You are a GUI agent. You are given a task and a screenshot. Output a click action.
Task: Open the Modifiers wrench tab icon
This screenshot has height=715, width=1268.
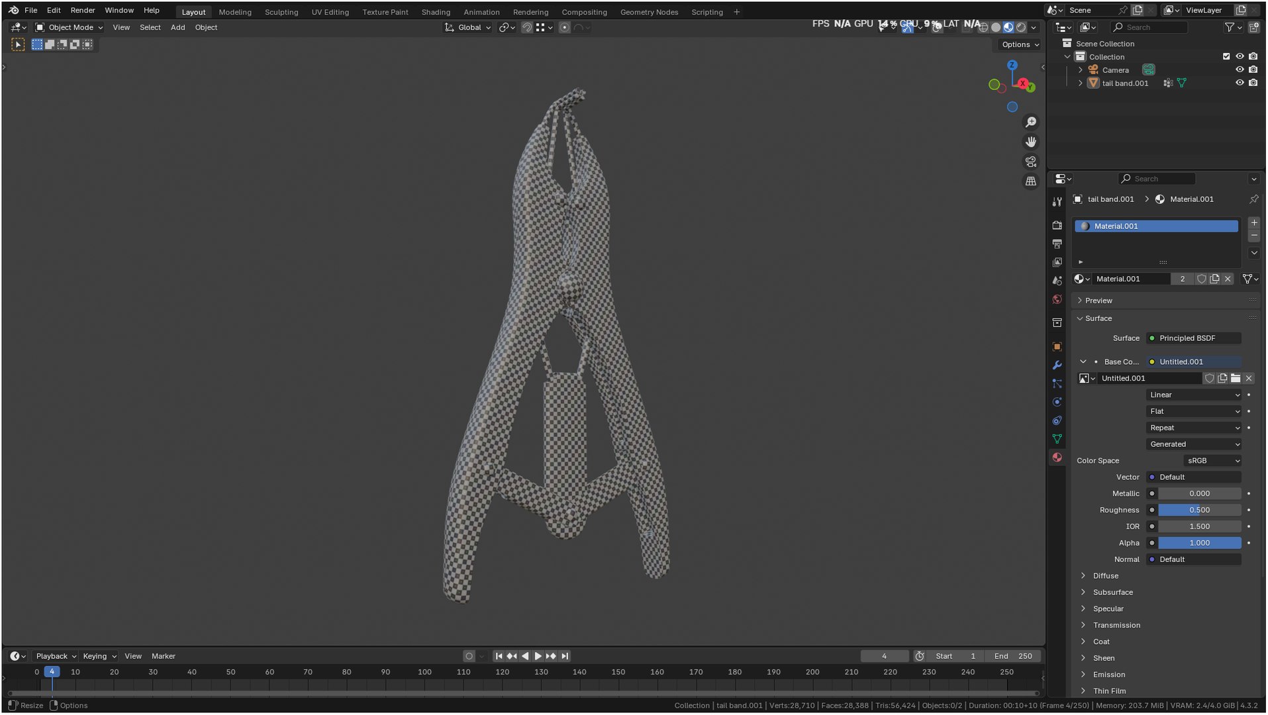1057,365
